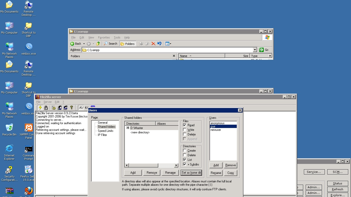This screenshot has height=197, width=351.
Task: Open the Internet Explorer desktop icon
Action: 9,152
